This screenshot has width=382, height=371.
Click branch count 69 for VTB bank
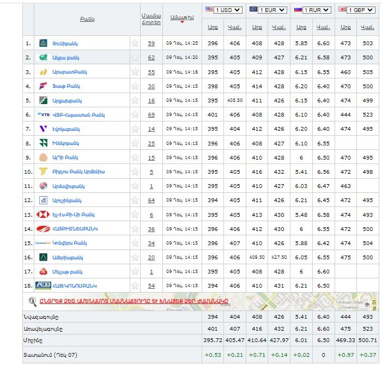(x=151, y=114)
